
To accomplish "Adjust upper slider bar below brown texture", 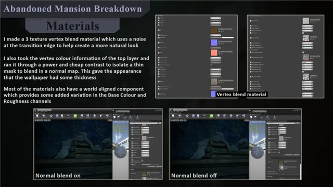I will (222, 37).
